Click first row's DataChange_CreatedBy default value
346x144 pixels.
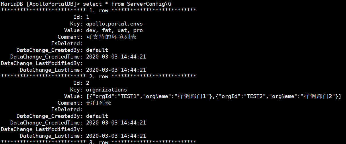97,50
